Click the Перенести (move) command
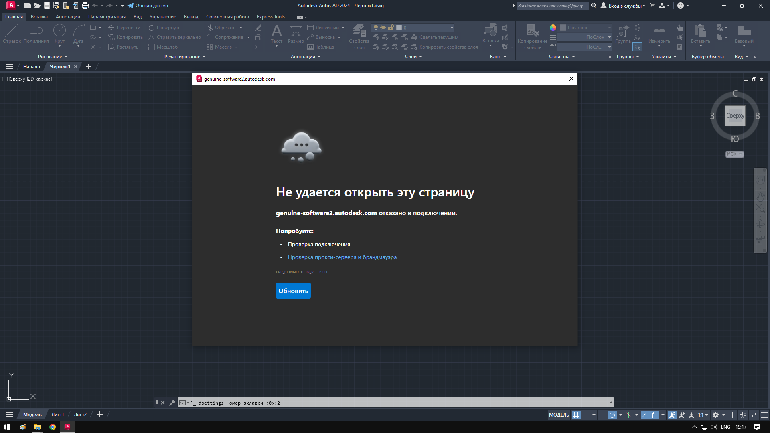The height and width of the screenshot is (433, 770). tap(124, 28)
